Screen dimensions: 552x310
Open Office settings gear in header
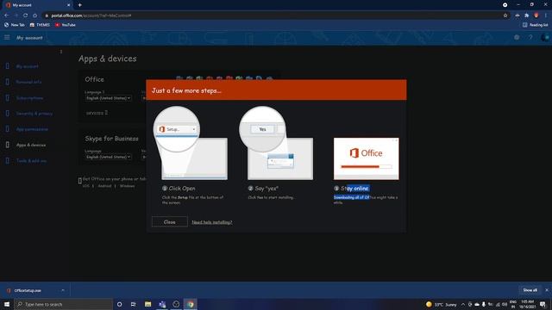pos(517,38)
